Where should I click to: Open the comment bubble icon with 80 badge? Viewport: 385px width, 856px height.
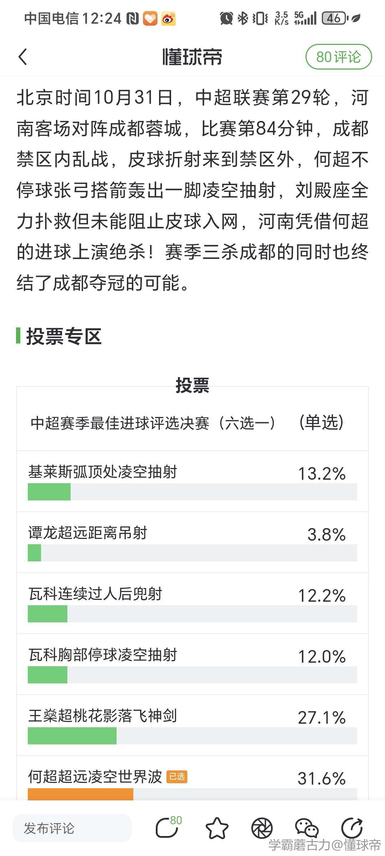tap(167, 827)
